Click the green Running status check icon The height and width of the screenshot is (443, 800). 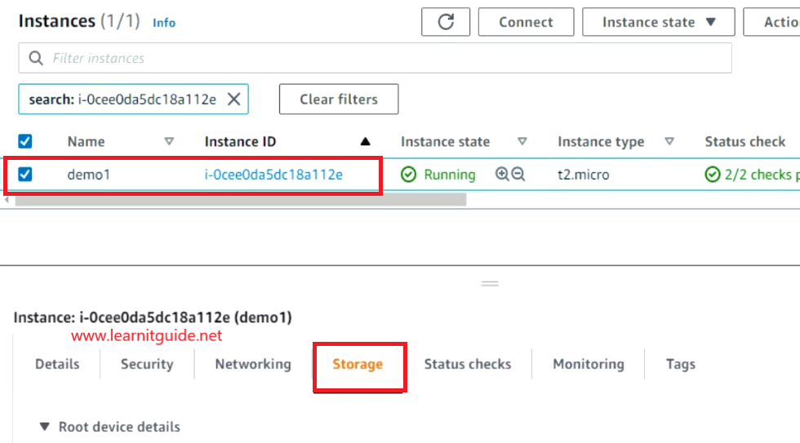point(408,175)
